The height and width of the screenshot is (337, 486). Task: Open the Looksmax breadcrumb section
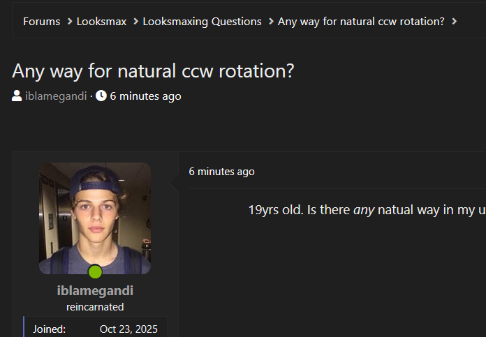(x=101, y=22)
